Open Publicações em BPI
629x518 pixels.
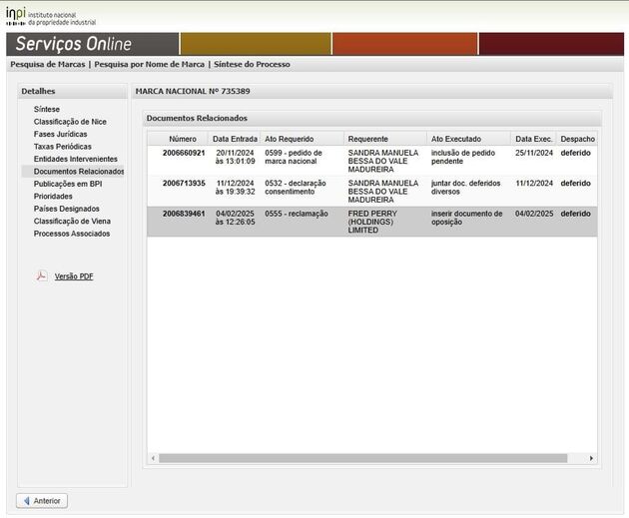[68, 184]
